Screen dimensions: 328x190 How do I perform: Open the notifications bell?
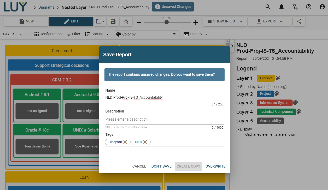click(x=281, y=7)
